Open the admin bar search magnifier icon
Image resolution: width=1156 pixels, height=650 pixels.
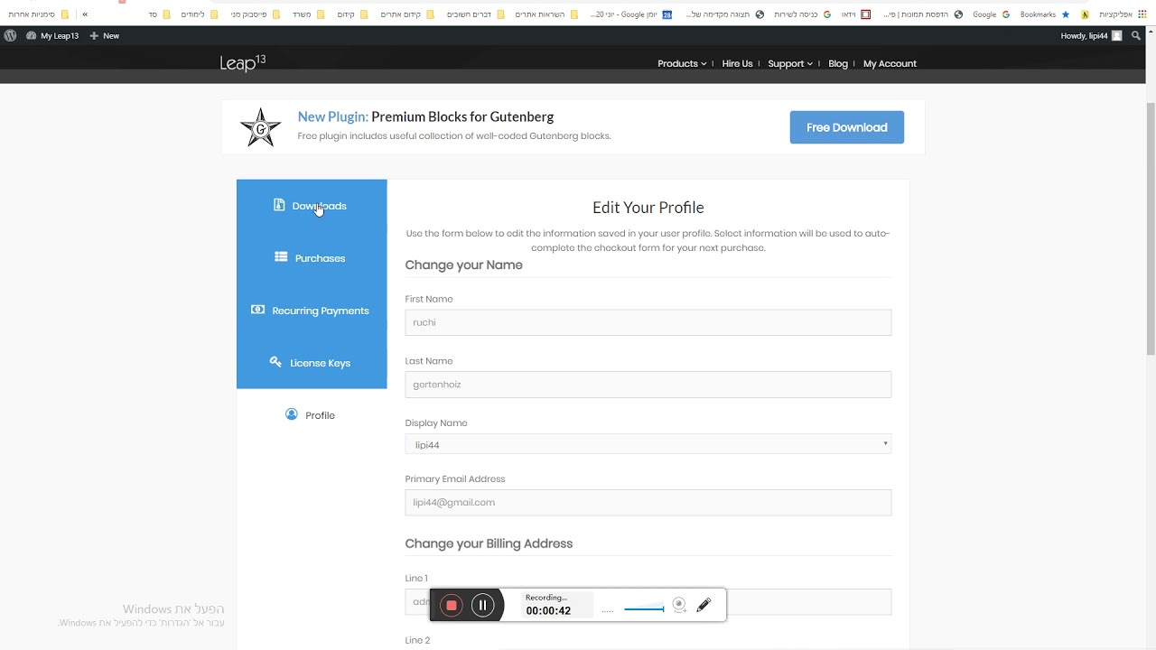(1137, 35)
